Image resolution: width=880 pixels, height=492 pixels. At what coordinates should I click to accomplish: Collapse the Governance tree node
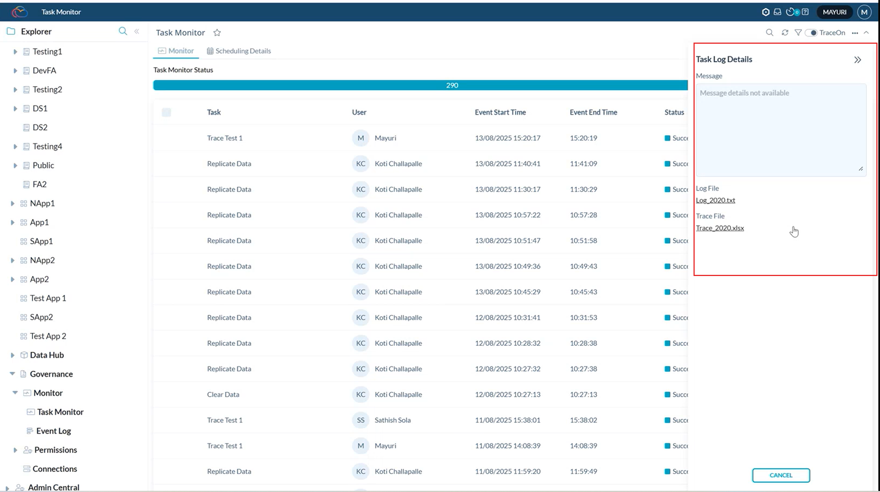point(12,374)
